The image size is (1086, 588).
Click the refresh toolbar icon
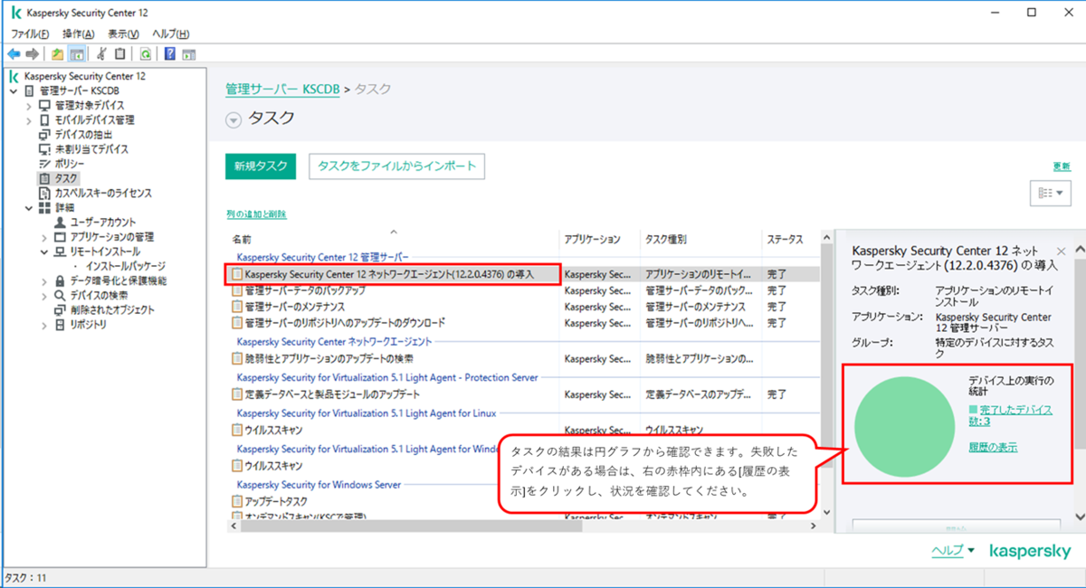(146, 53)
